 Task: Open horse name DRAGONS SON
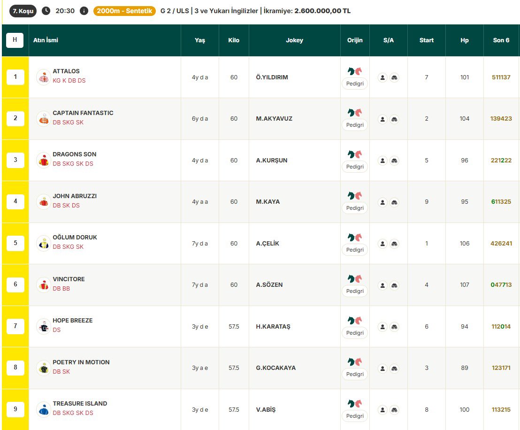(x=75, y=154)
